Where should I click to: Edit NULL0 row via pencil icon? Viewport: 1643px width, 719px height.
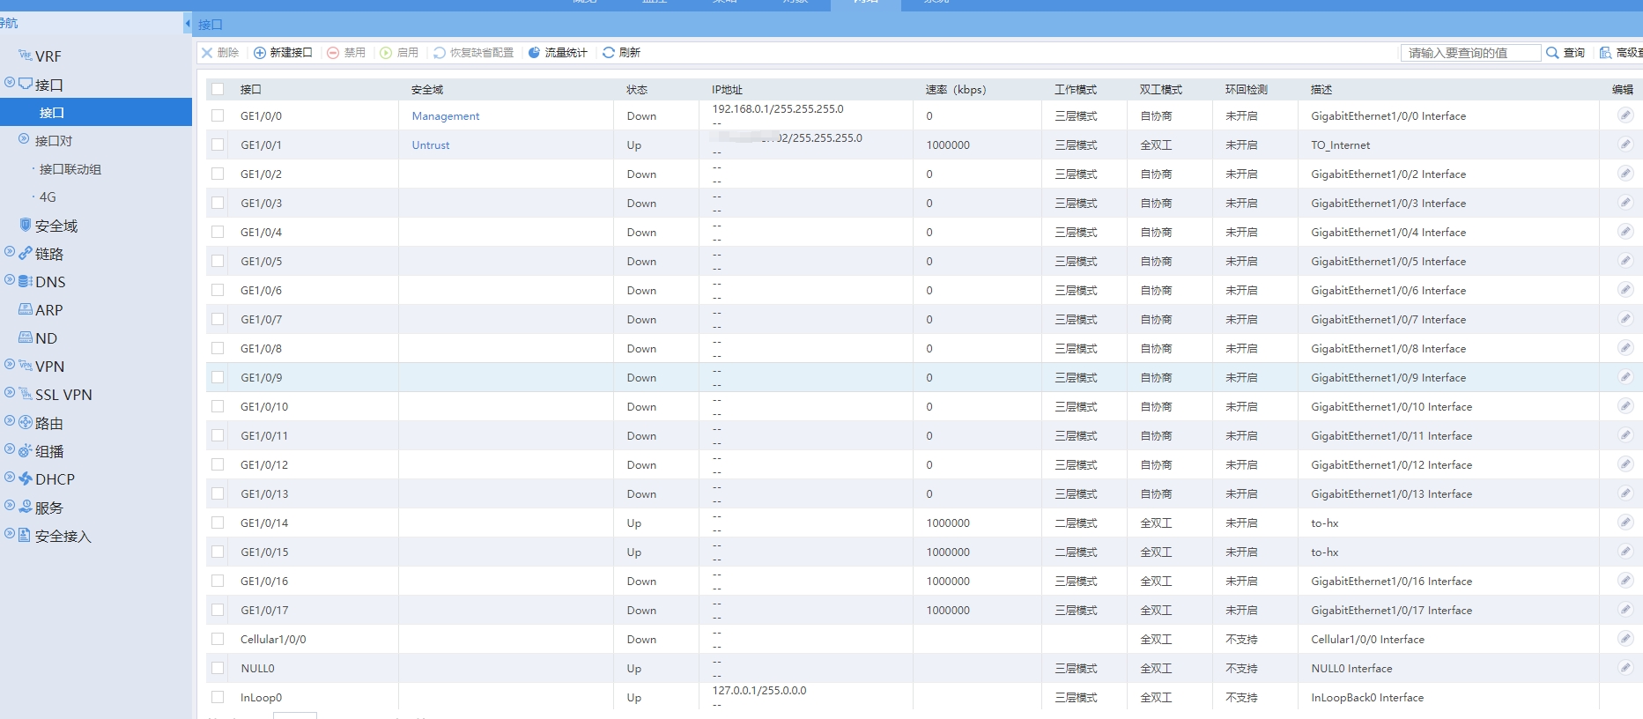click(x=1625, y=668)
